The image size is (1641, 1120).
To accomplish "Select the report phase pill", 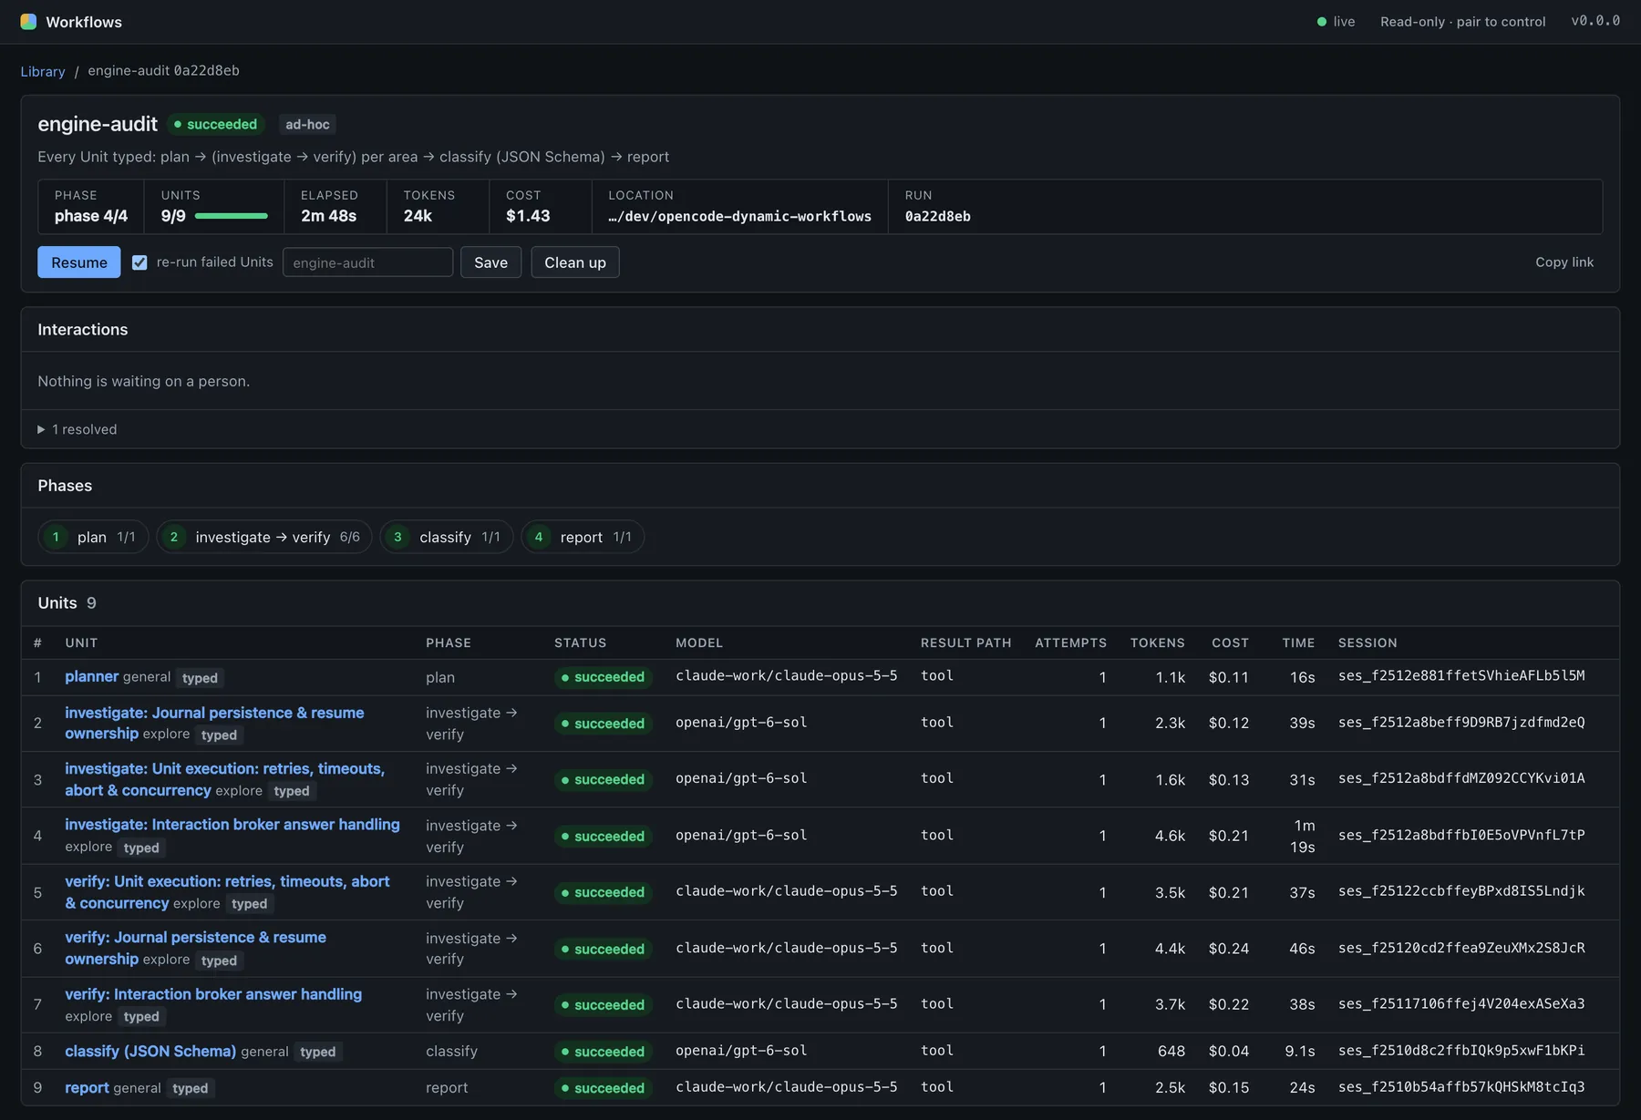I will 583,537.
